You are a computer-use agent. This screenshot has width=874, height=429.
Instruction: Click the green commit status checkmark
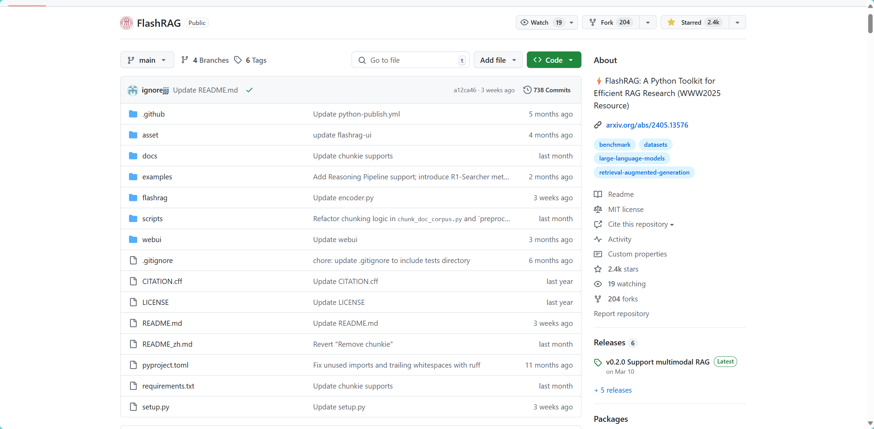[249, 90]
